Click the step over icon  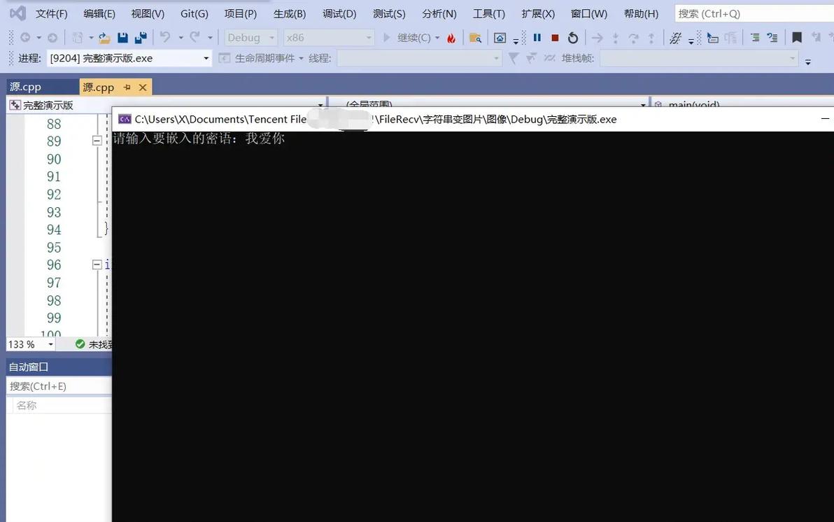coord(633,38)
